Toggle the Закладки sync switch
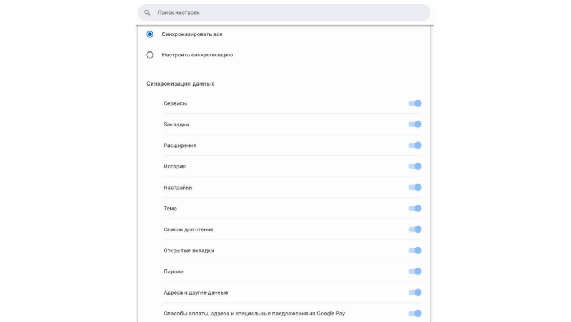 click(415, 124)
